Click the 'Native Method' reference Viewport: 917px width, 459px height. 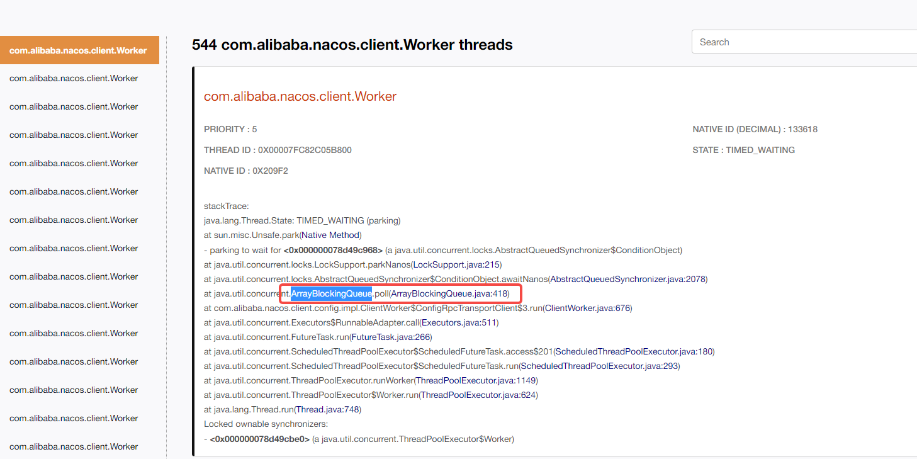pyautogui.click(x=330, y=235)
